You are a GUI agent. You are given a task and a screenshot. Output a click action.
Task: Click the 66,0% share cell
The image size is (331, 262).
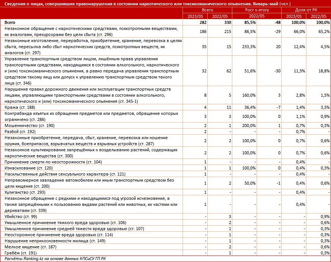299,31
